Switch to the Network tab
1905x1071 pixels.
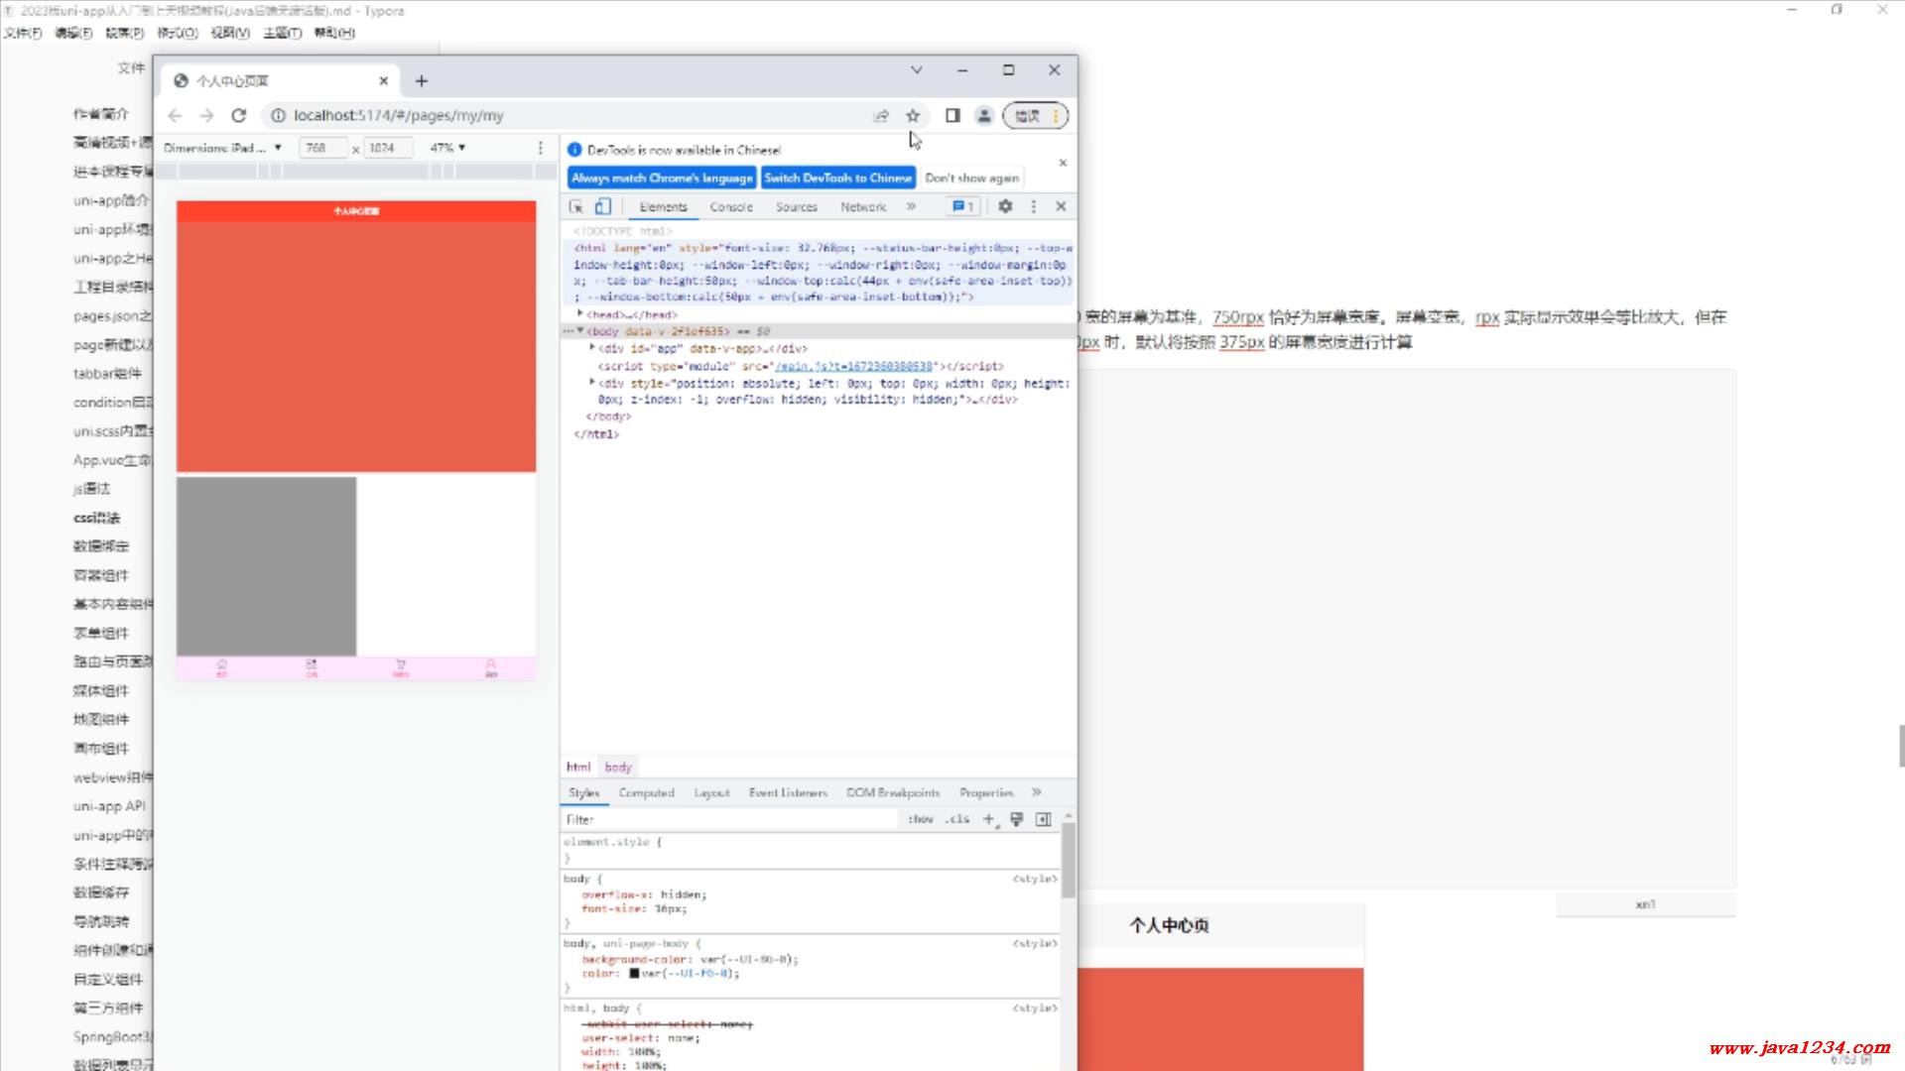coord(863,207)
